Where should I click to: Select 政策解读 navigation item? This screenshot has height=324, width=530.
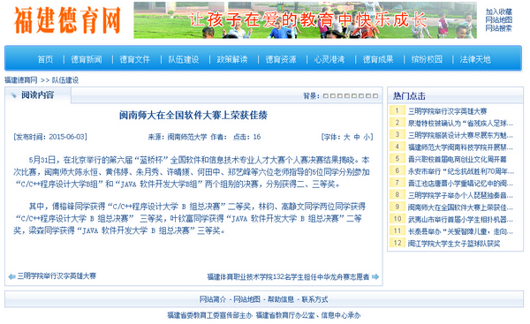[232, 59]
